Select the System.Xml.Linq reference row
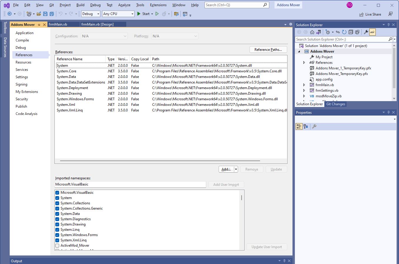 (172, 110)
